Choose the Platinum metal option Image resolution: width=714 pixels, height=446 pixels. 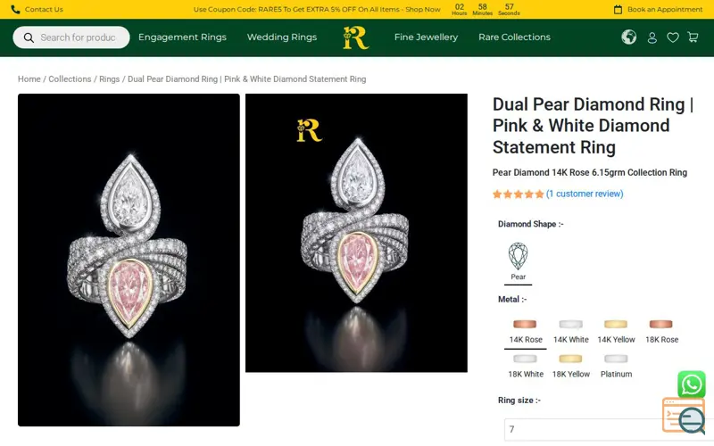click(616, 366)
